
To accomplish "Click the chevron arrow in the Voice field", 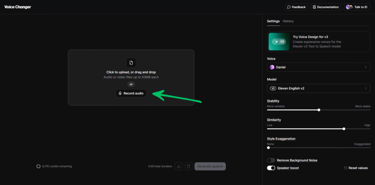I will [365, 67].
